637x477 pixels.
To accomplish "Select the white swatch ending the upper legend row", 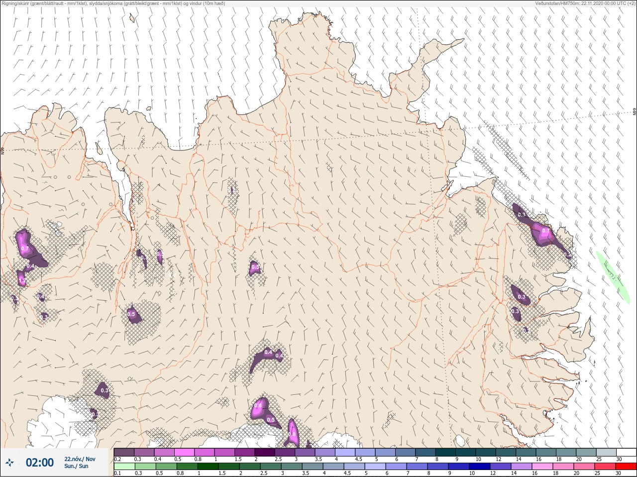I will 627,452.
